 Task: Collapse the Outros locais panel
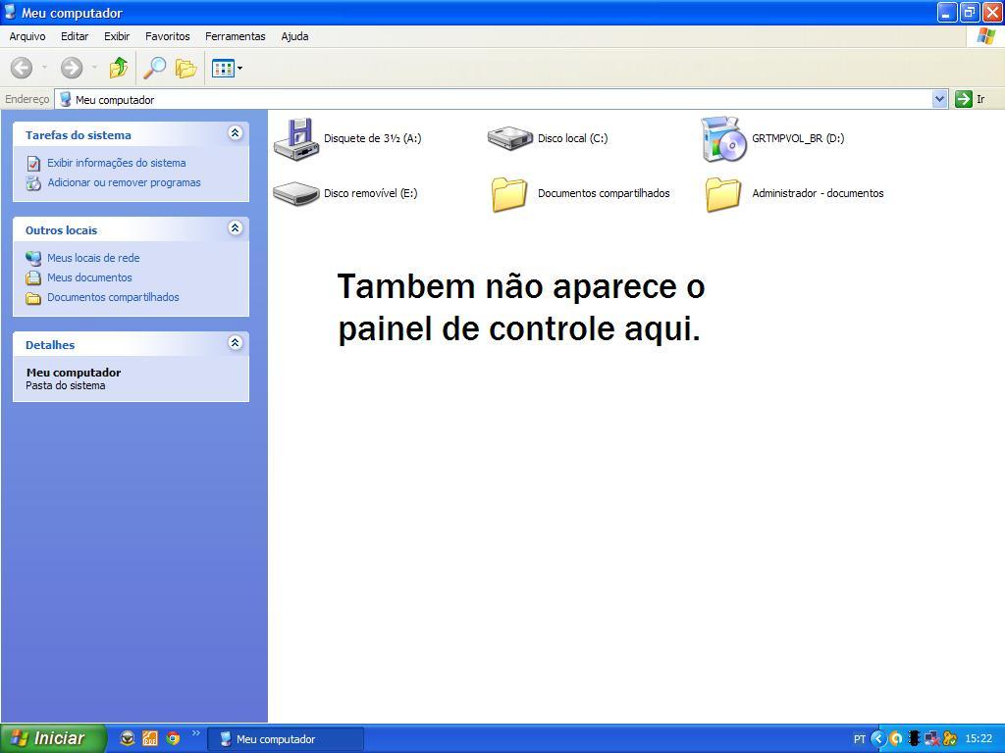tap(236, 227)
